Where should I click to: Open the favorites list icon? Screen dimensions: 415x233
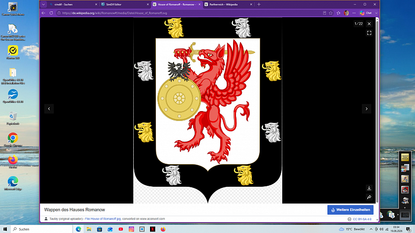pos(338,13)
